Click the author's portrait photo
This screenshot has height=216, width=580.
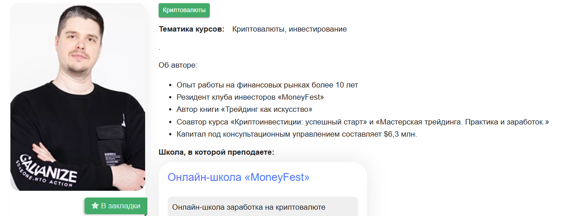pyautogui.click(x=78, y=68)
